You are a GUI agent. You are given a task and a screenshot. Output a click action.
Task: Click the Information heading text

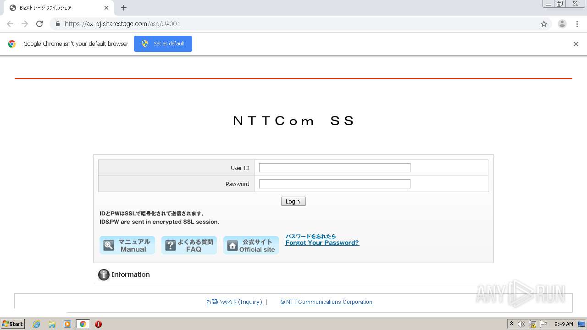(x=131, y=275)
